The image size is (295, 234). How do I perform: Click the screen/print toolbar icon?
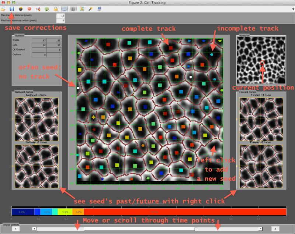(99, 10)
